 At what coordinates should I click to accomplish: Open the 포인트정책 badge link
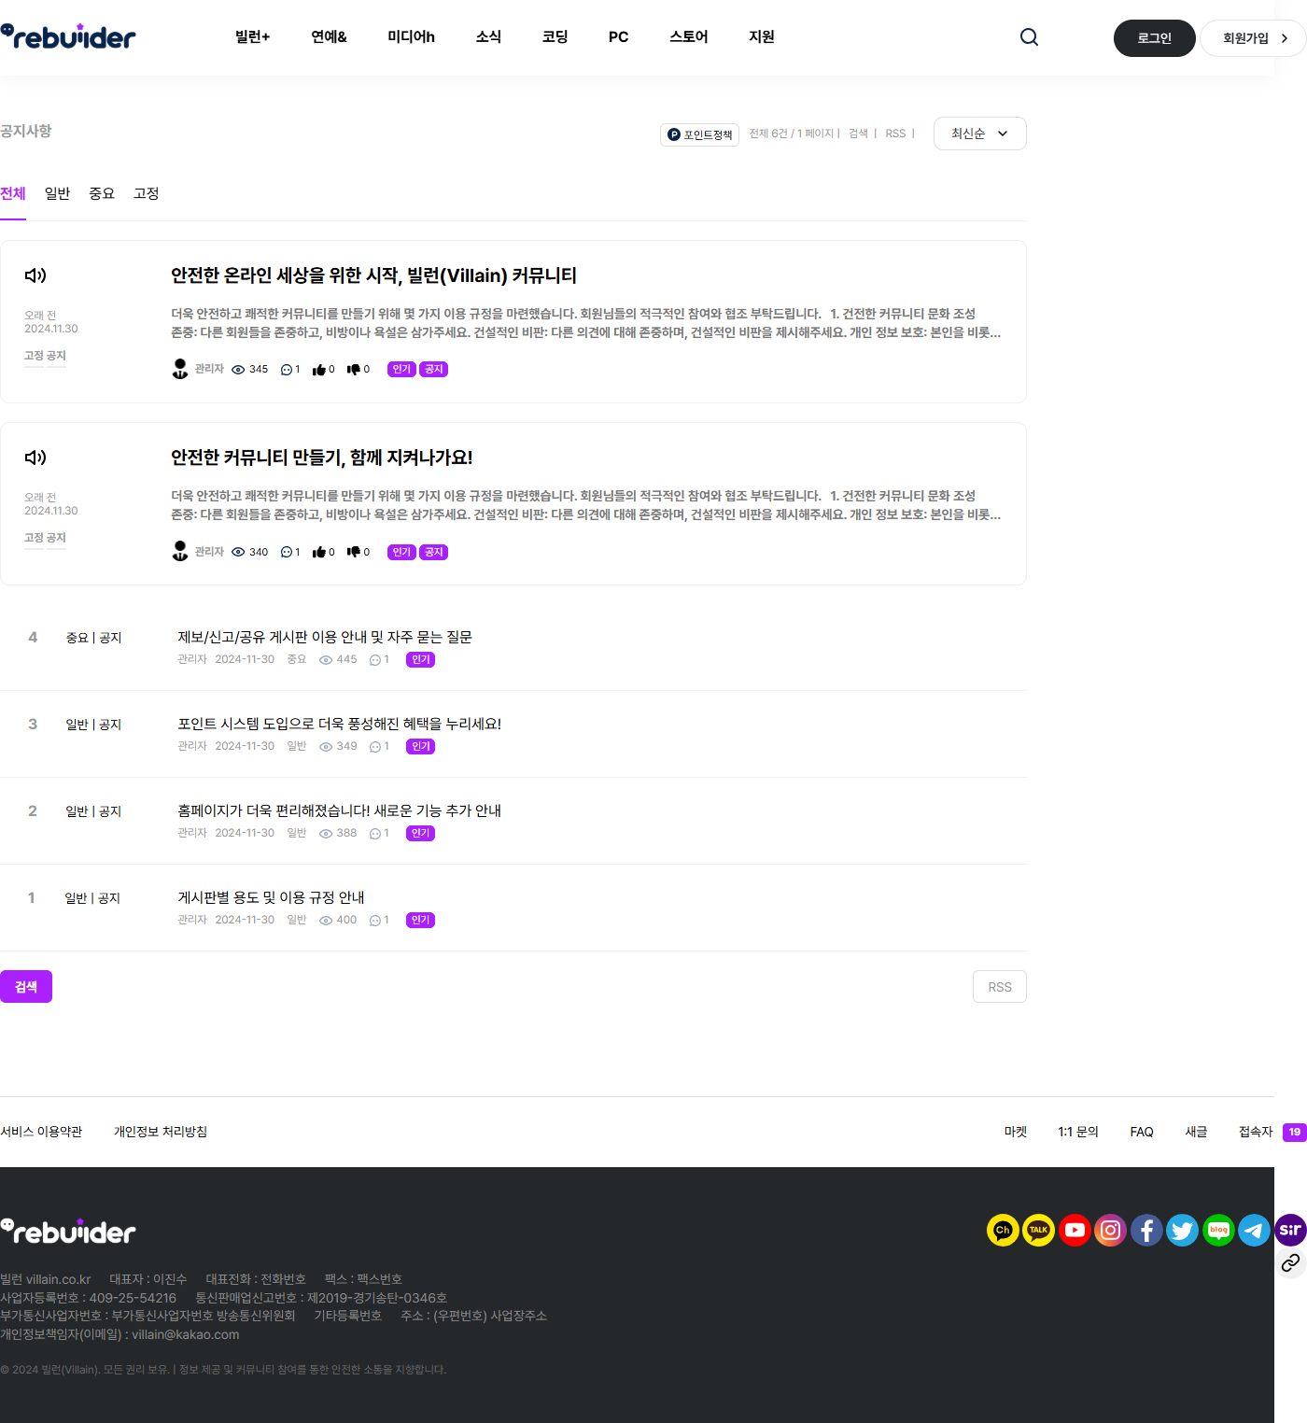click(699, 134)
